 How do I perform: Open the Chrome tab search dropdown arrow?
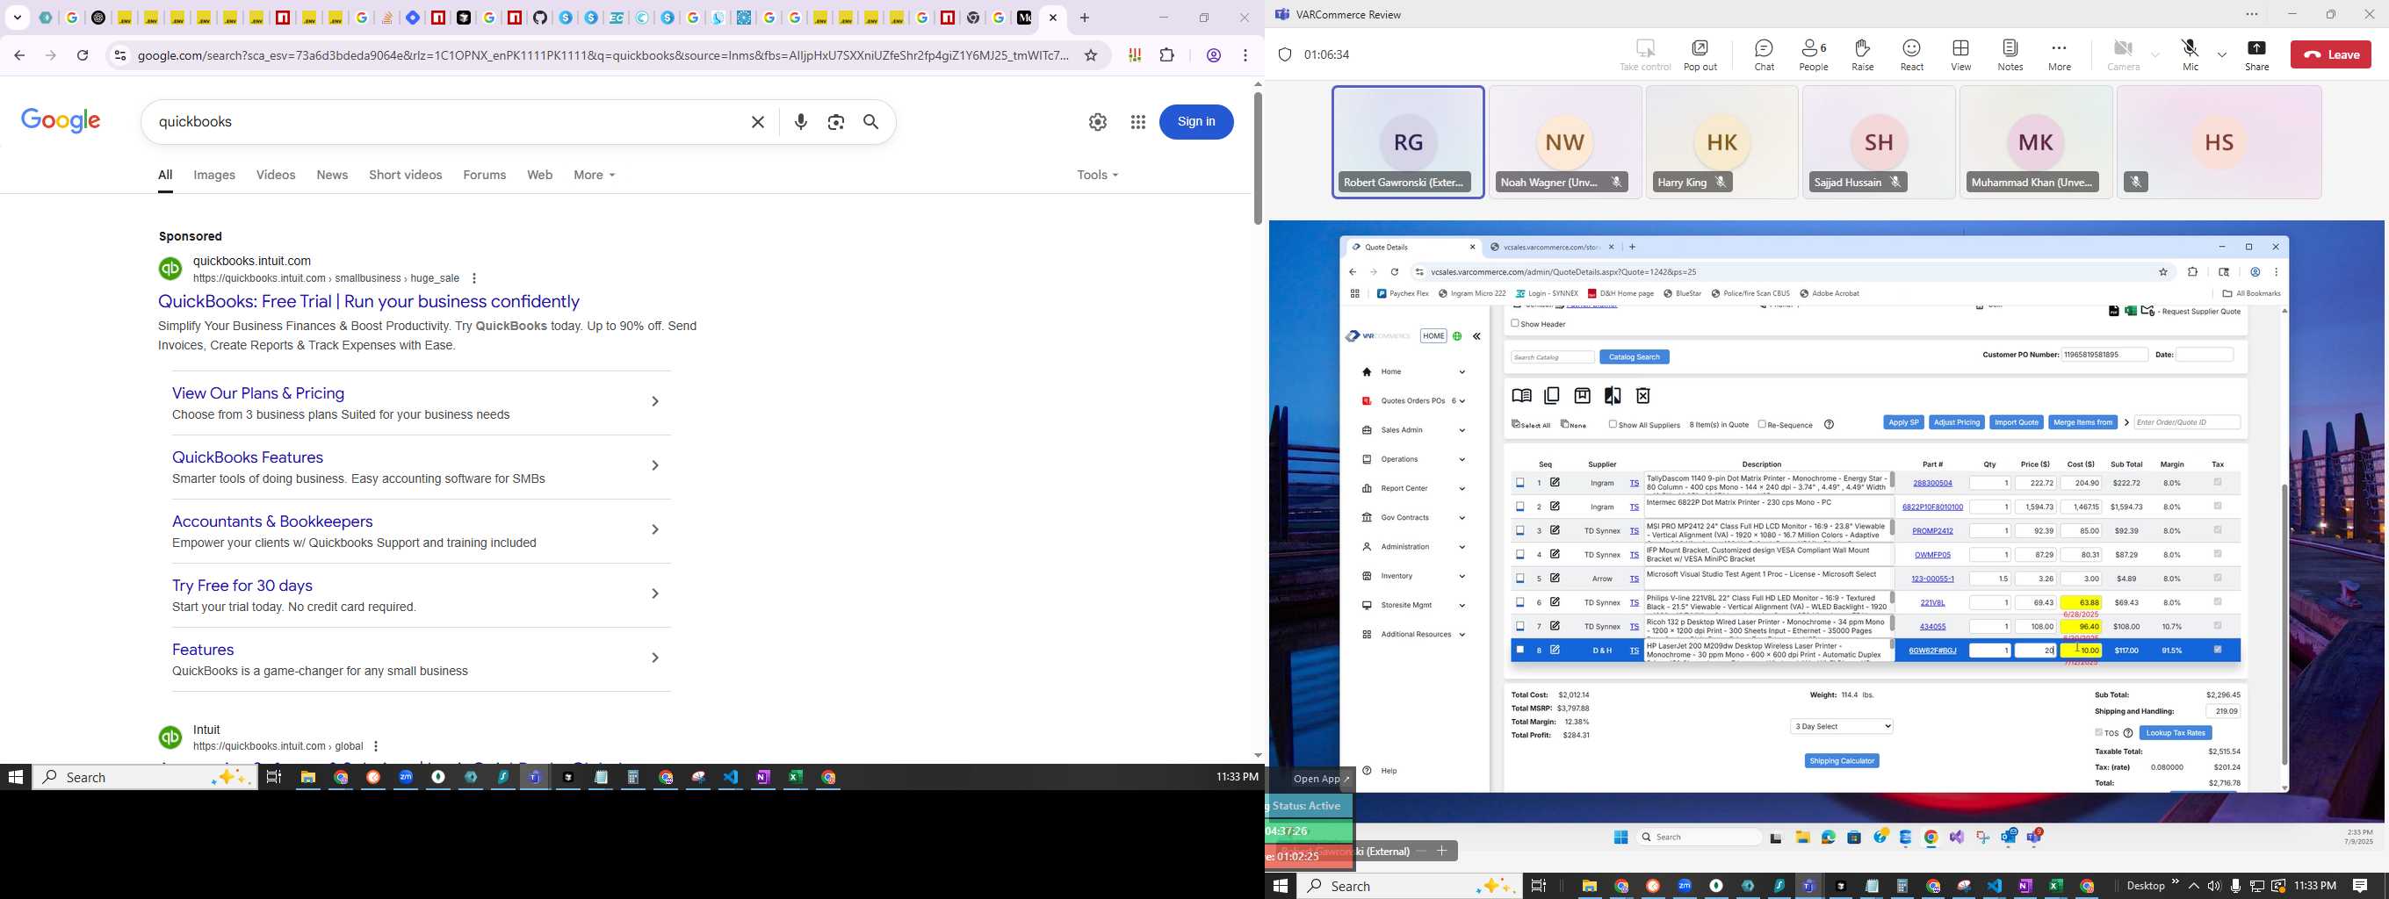(18, 18)
